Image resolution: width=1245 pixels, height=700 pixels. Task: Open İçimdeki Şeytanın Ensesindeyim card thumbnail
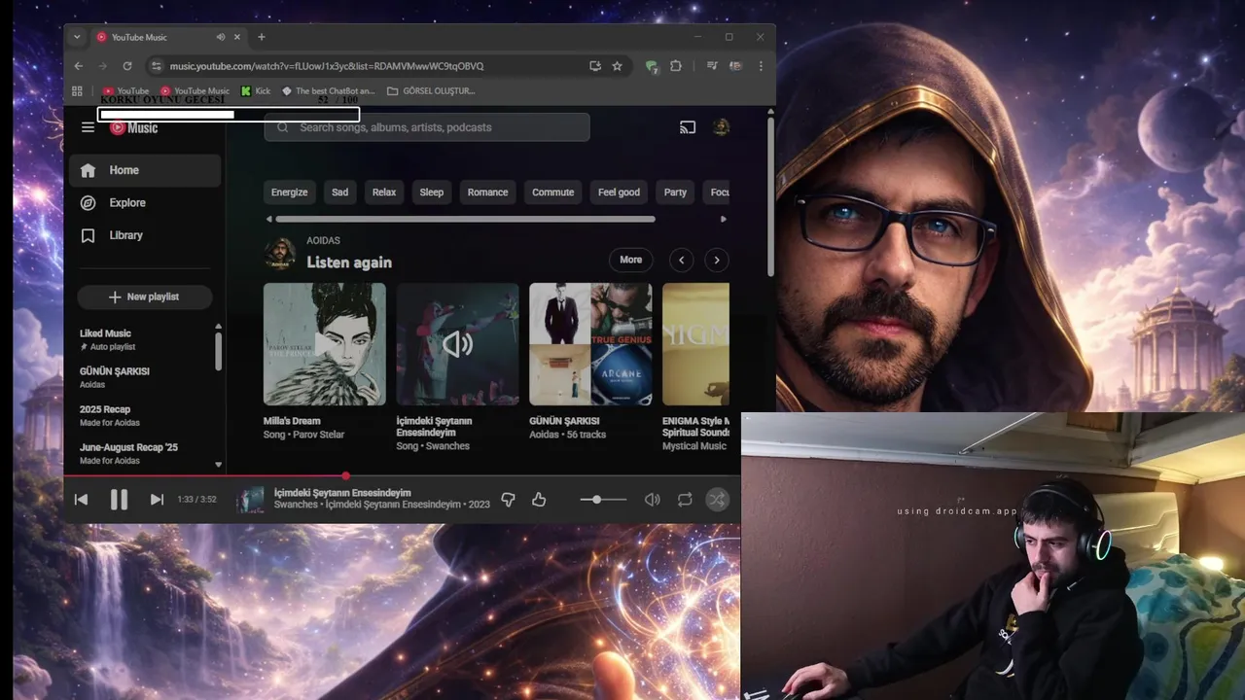click(457, 344)
